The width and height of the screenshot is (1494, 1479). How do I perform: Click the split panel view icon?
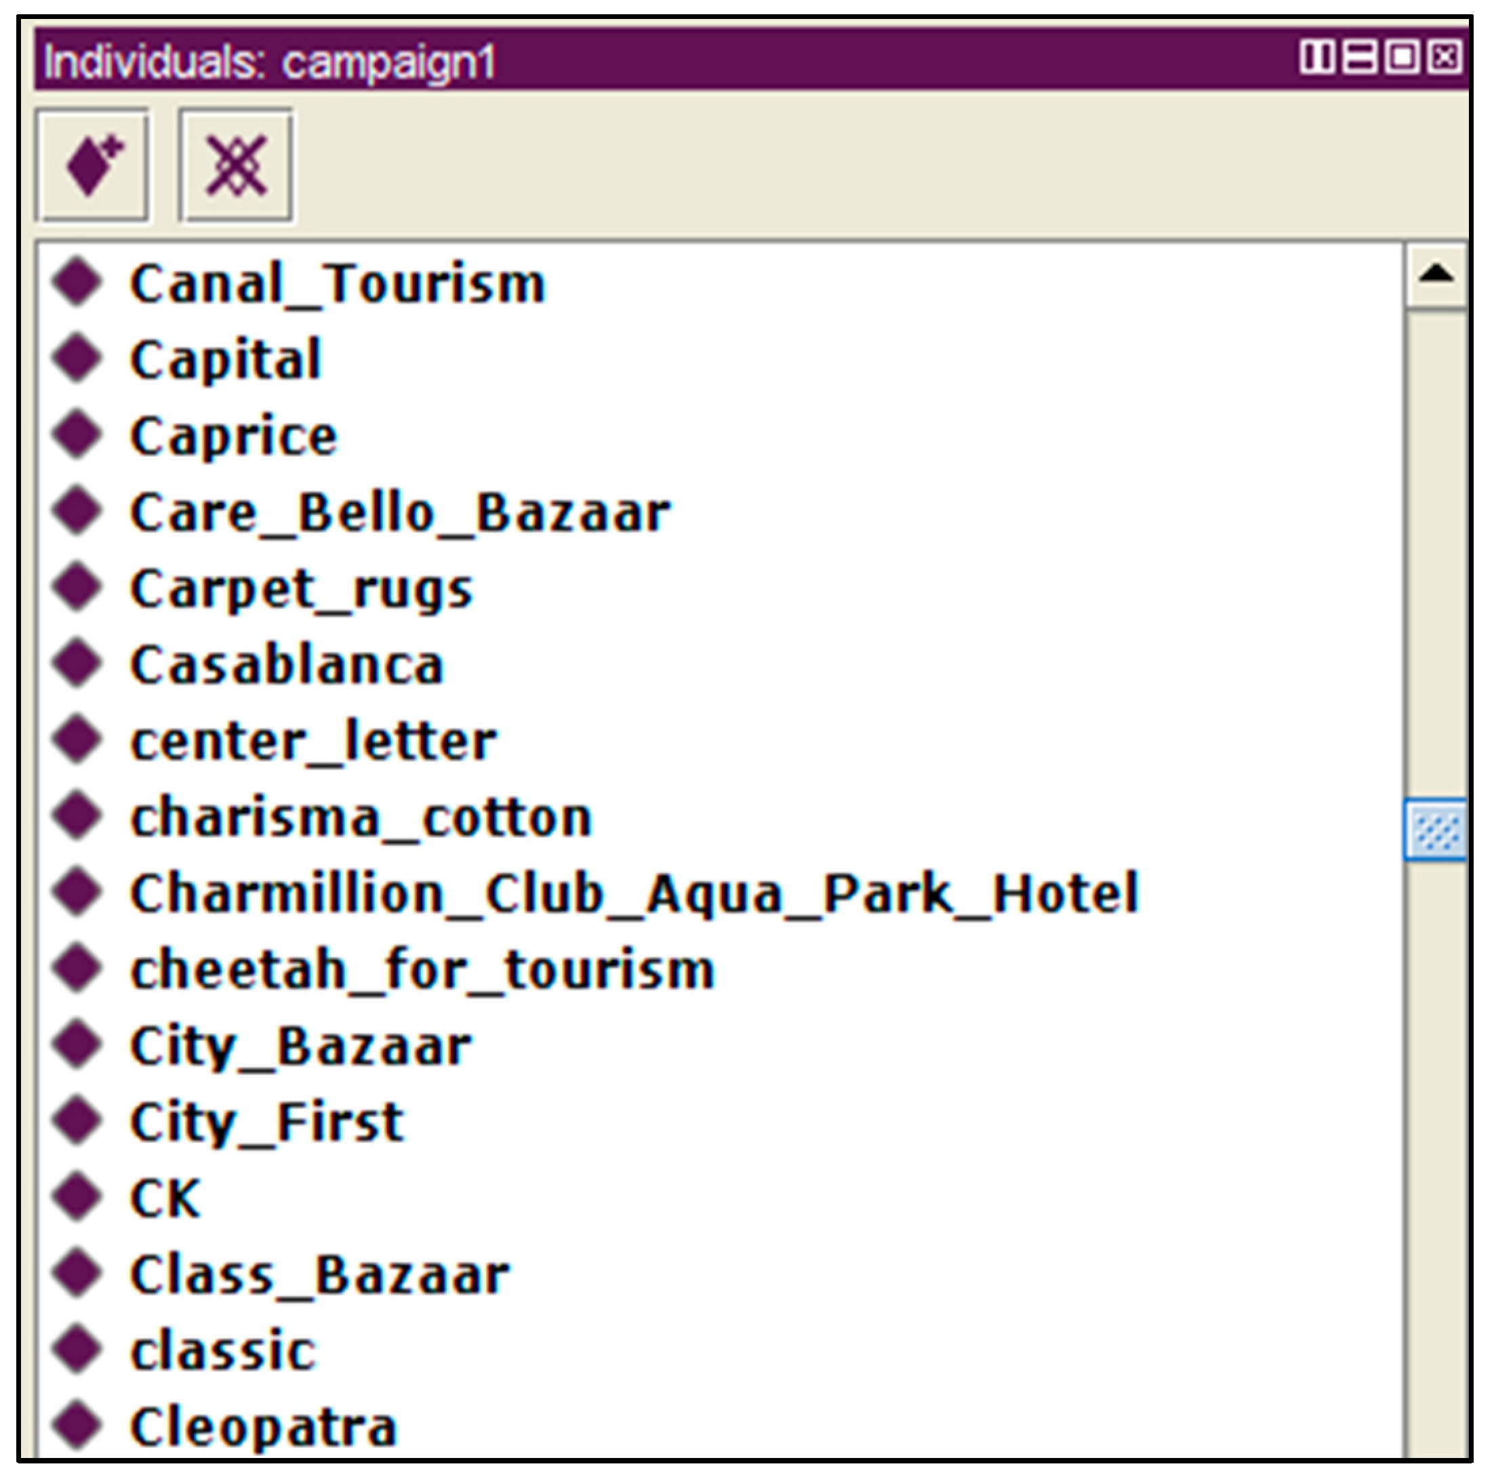click(1317, 57)
